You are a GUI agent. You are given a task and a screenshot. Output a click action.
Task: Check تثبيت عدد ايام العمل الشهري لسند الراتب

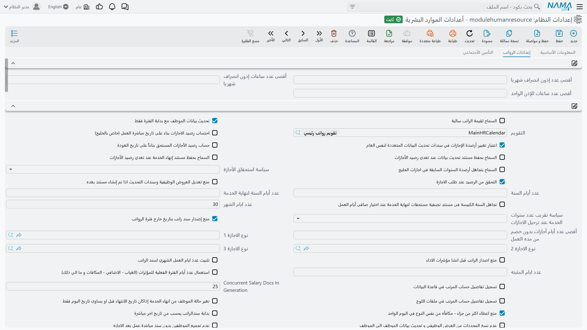(x=215, y=260)
